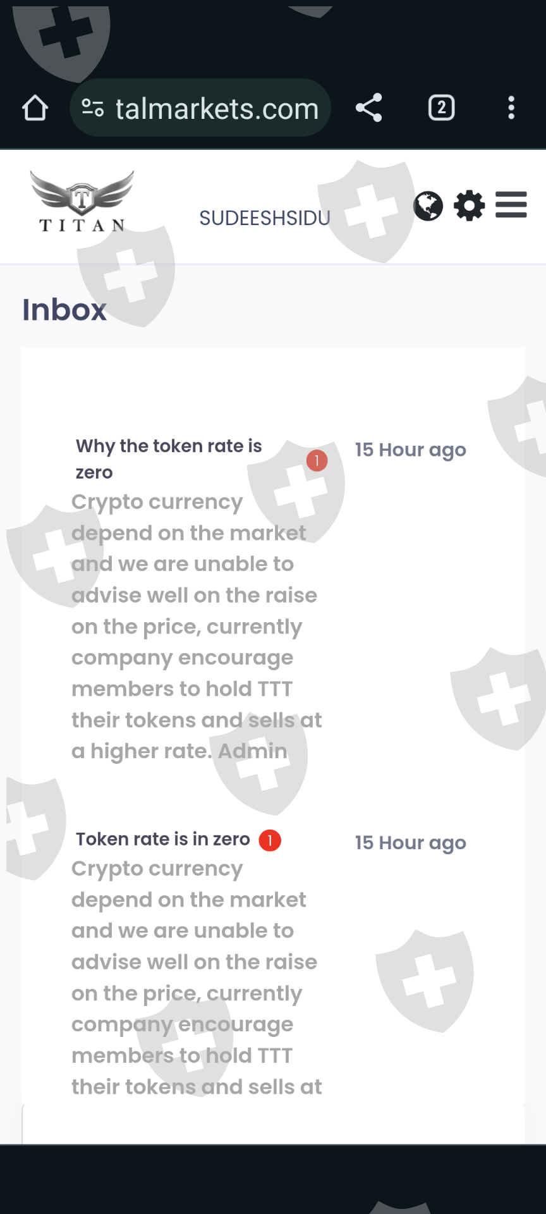Open message 'Token rate is in zero'
546x1214 pixels.
162,839
